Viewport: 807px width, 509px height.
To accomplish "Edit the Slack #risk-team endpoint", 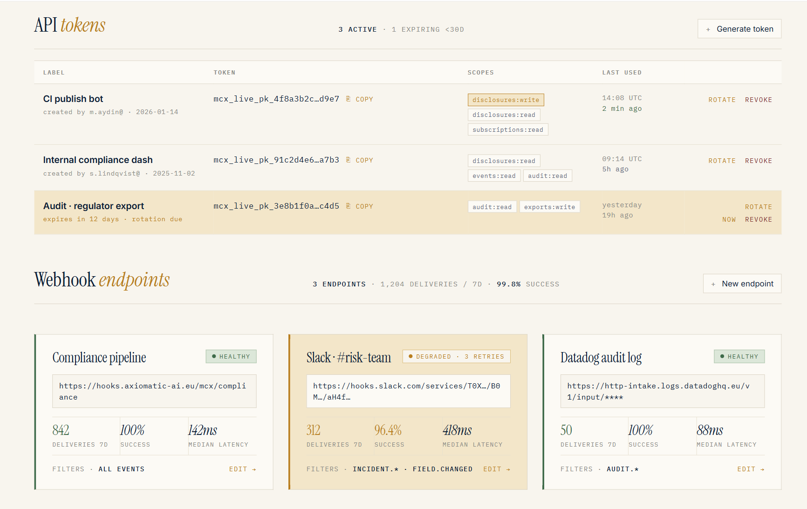I will click(x=497, y=469).
